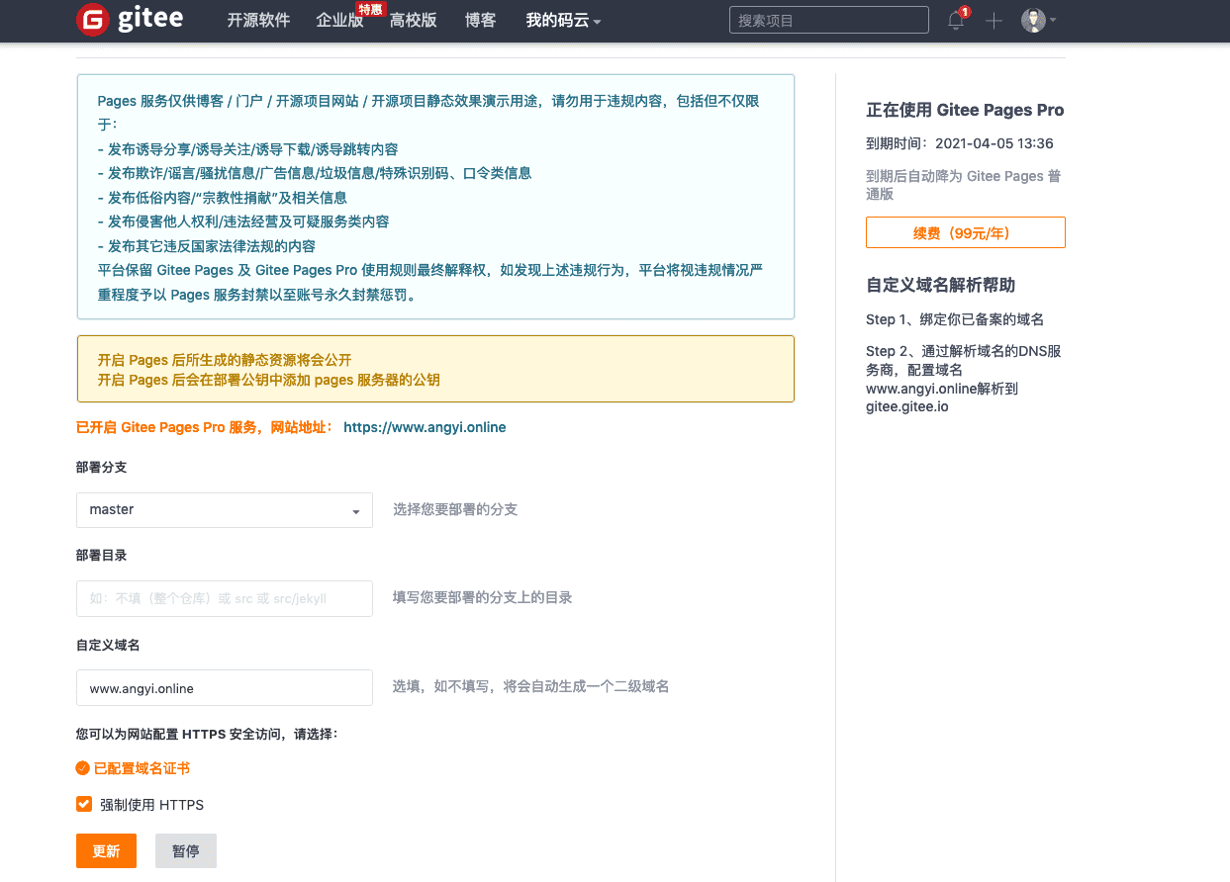The width and height of the screenshot is (1230, 882).
Task: Go to 开源软件 in the navbar
Action: [x=258, y=21]
